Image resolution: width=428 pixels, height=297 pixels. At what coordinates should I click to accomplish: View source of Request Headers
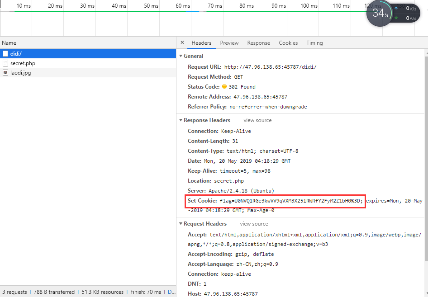[x=254, y=224]
